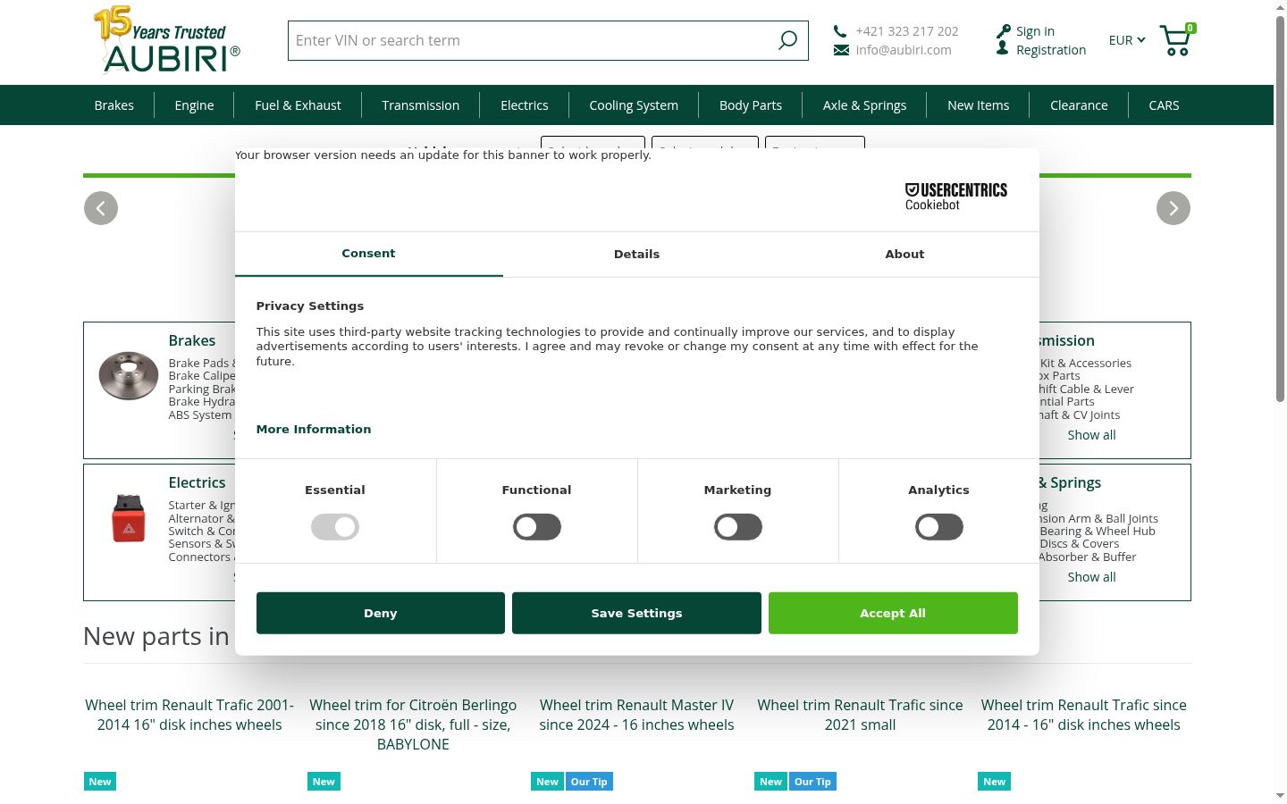Image resolution: width=1287 pixels, height=804 pixels.
Task: Click the person icon beside Registration
Action: (x=1003, y=48)
